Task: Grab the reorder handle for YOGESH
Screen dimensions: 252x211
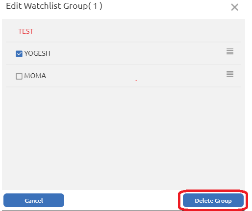Action: (230, 51)
